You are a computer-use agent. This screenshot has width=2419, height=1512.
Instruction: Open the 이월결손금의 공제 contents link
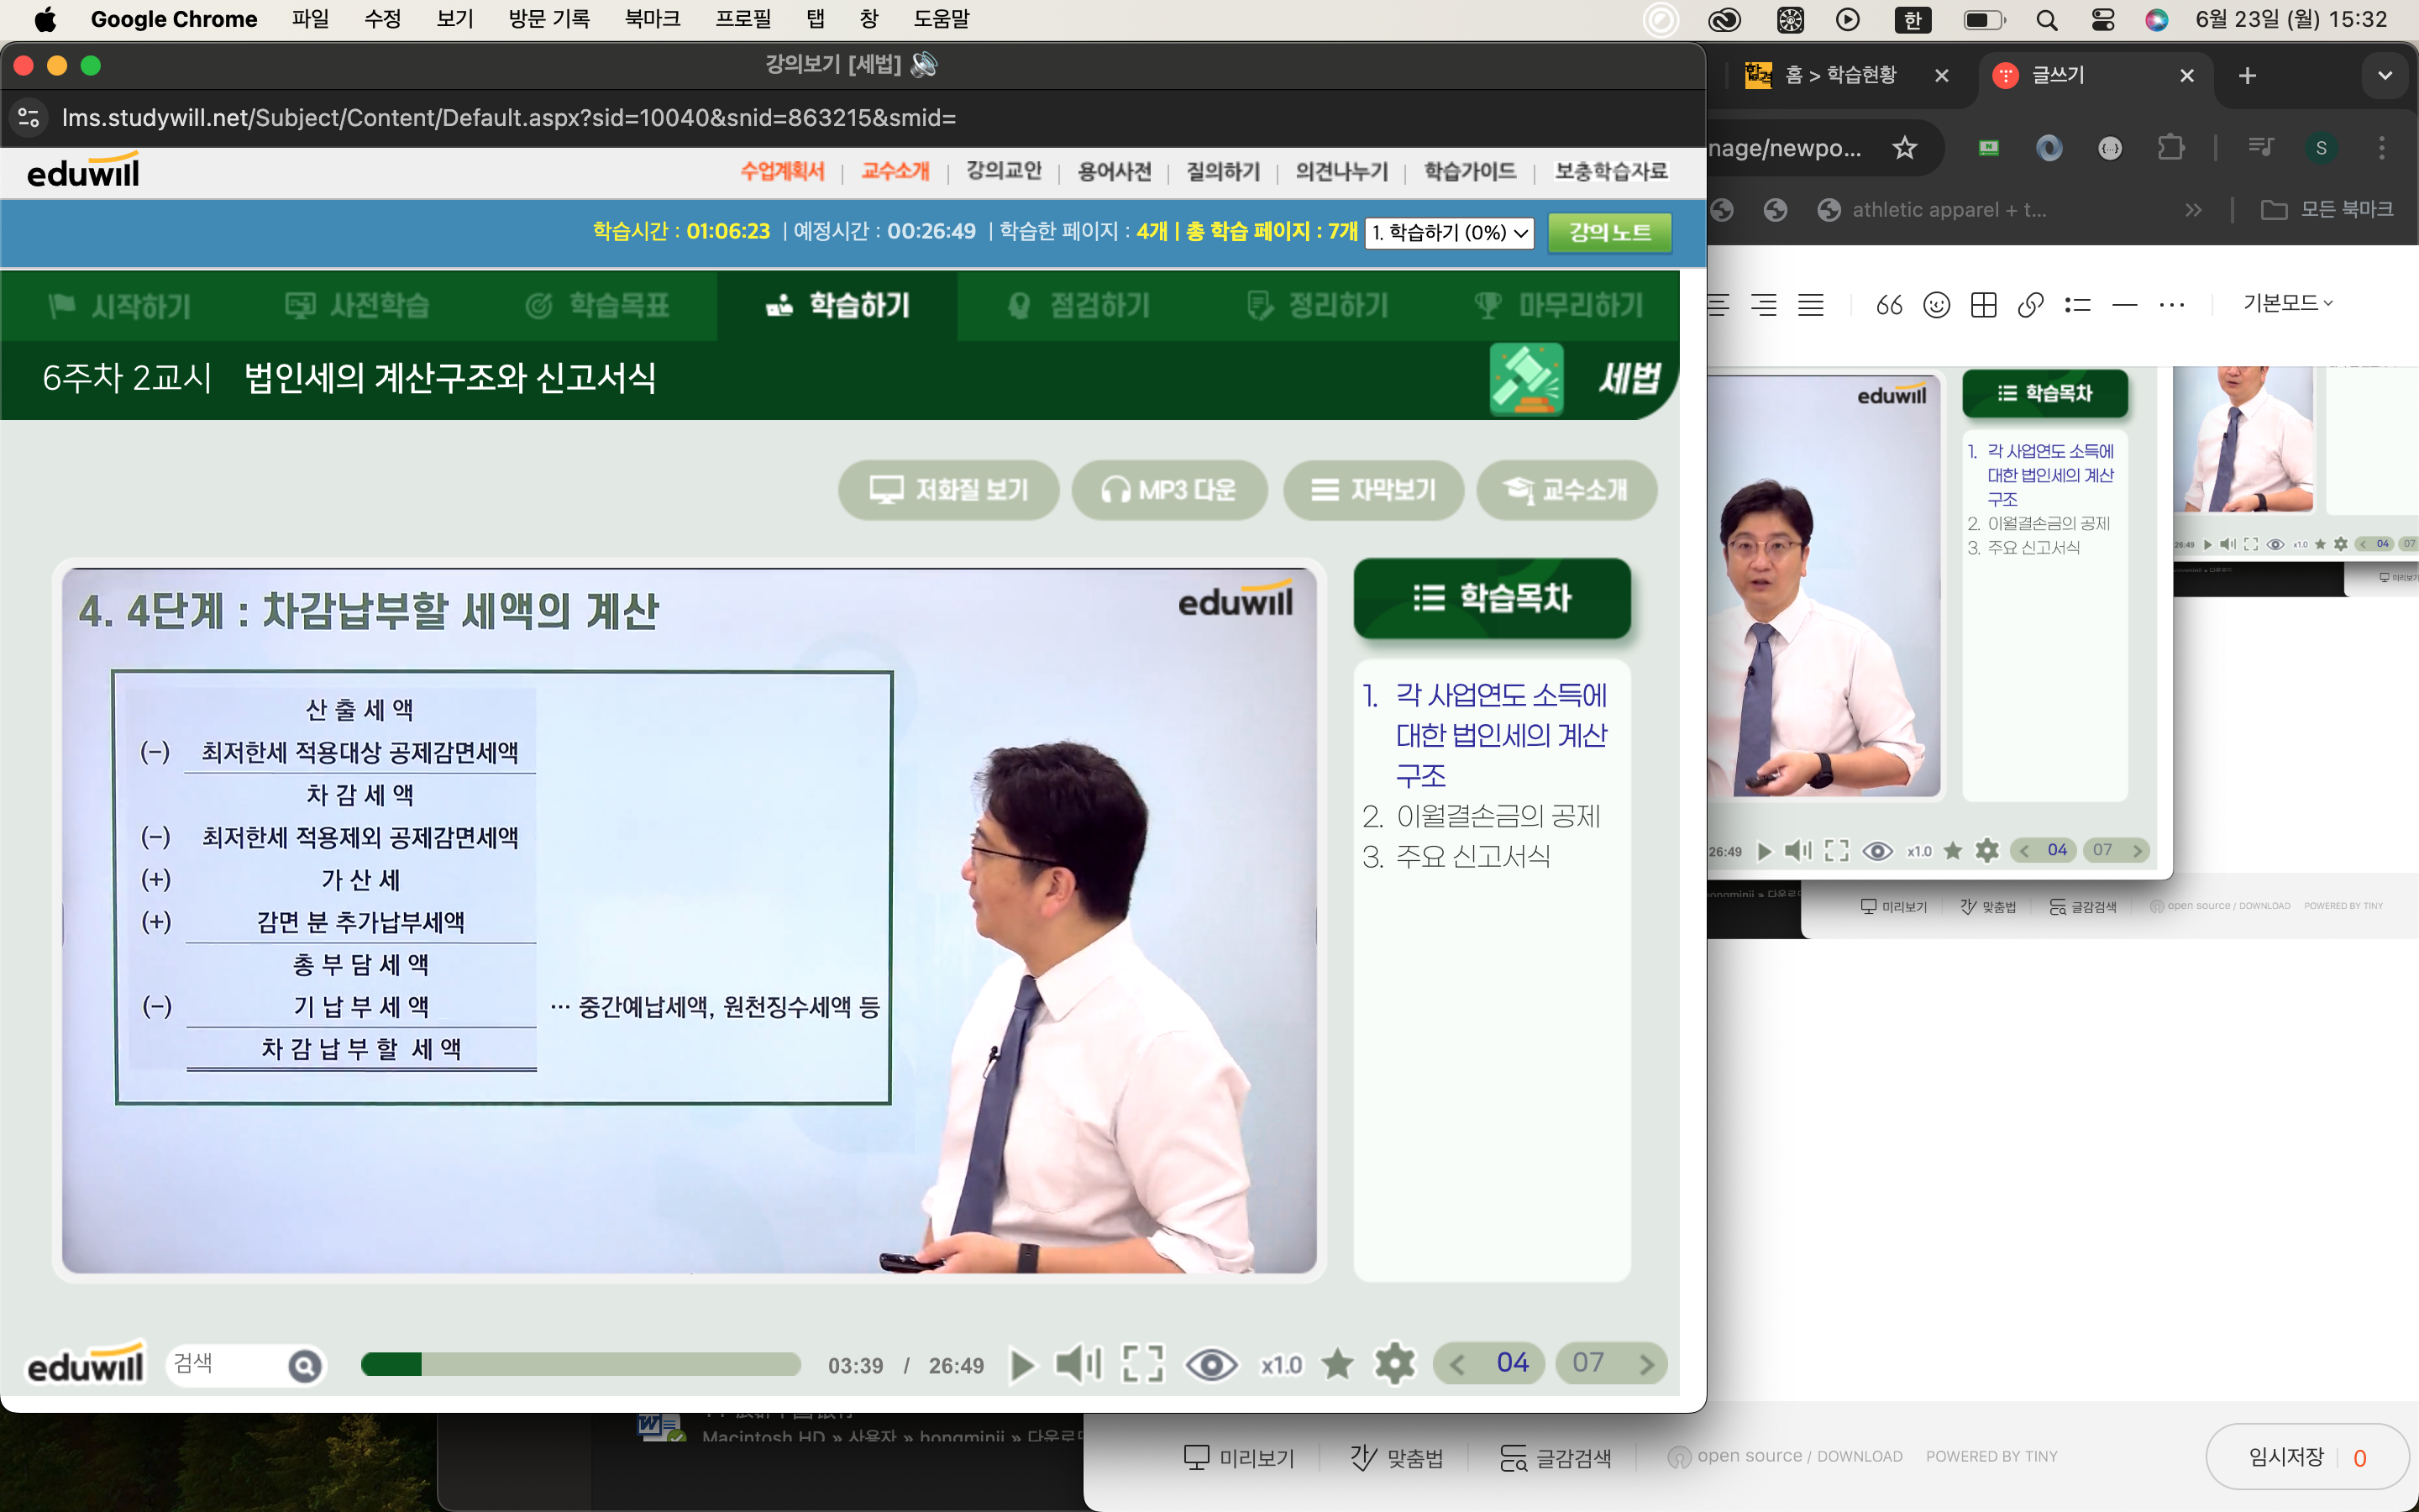click(x=1498, y=816)
